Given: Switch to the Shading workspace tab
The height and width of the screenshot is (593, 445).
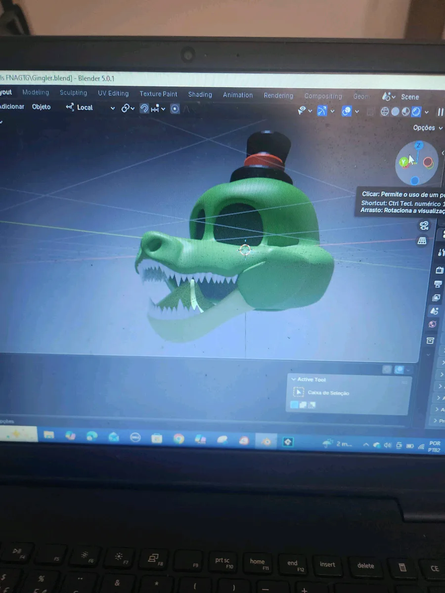Looking at the screenshot, I should (200, 94).
